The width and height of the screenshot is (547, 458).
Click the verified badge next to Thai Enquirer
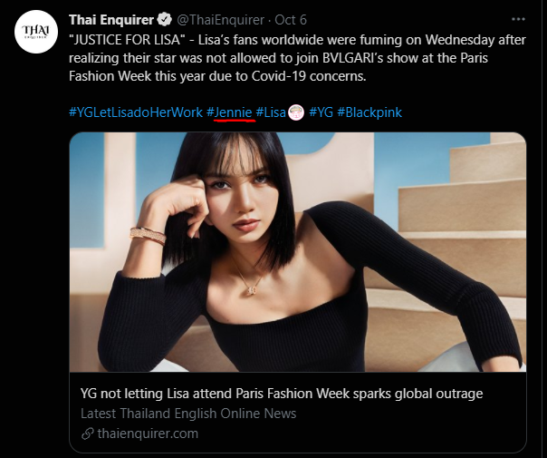[x=167, y=19]
